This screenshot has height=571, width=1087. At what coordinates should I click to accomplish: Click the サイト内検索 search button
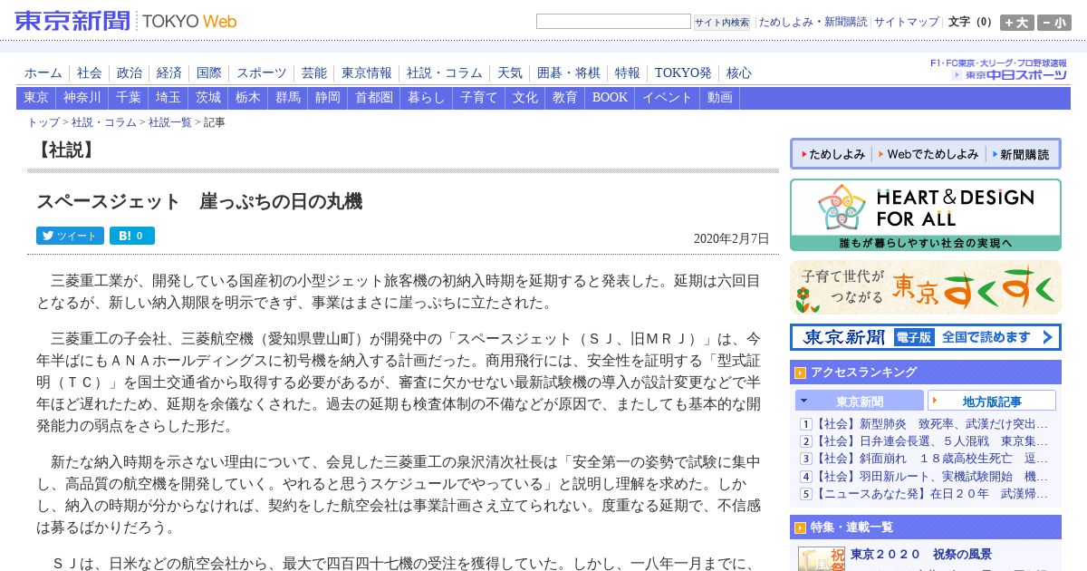pyautogui.click(x=722, y=22)
